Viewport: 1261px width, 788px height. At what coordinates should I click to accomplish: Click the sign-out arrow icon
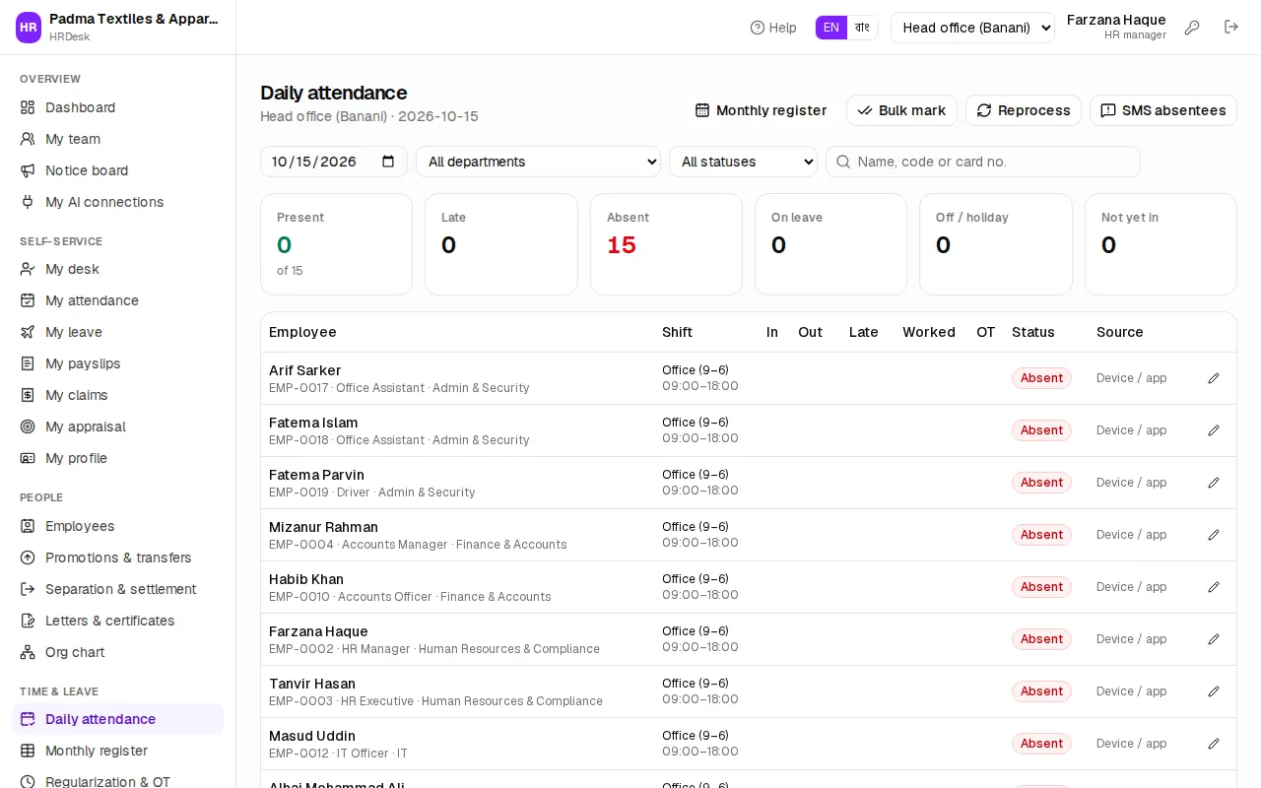click(1231, 28)
